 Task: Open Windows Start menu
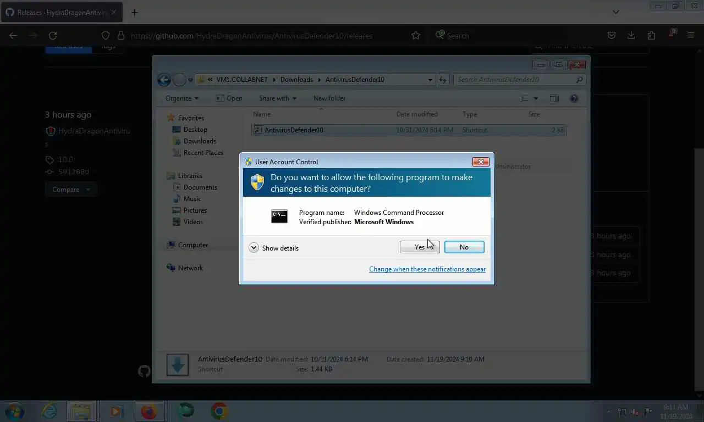[x=15, y=411]
